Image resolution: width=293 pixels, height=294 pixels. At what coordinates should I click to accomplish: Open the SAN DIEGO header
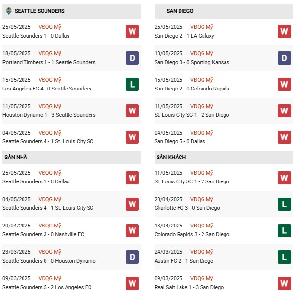224,11
